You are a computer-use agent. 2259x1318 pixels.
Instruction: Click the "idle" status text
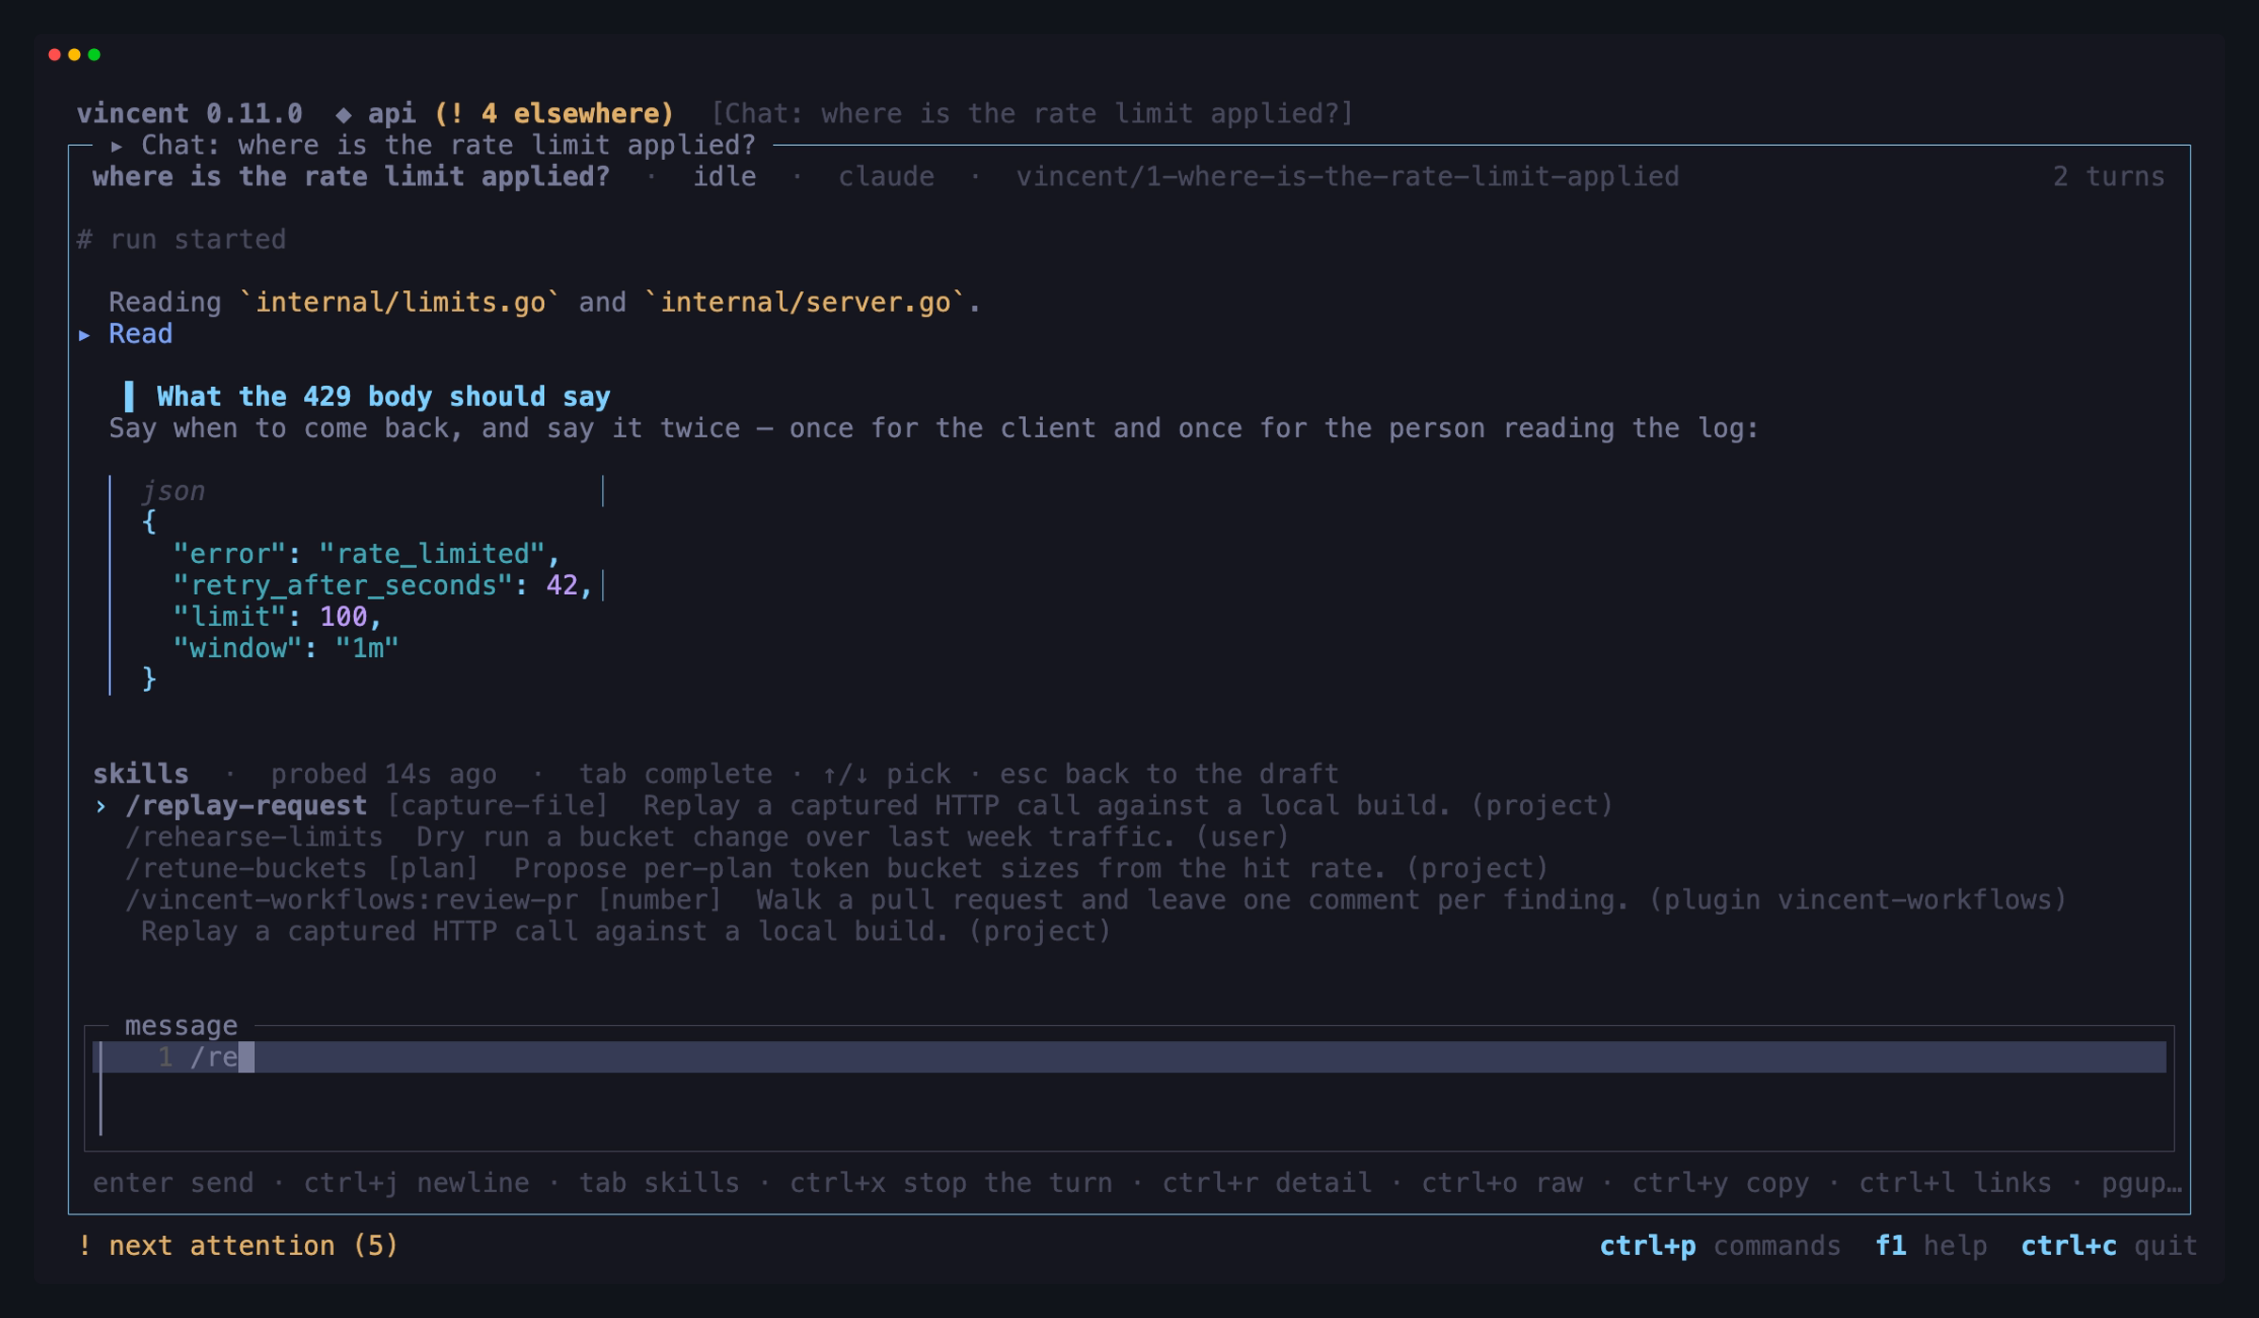point(725,177)
